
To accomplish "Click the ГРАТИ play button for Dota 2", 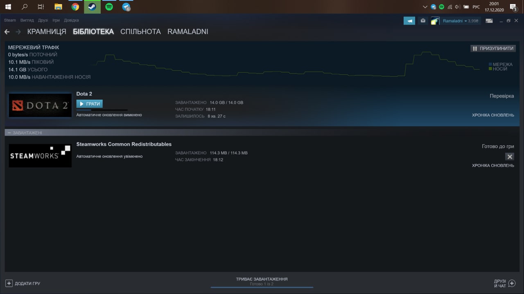I will [90, 104].
